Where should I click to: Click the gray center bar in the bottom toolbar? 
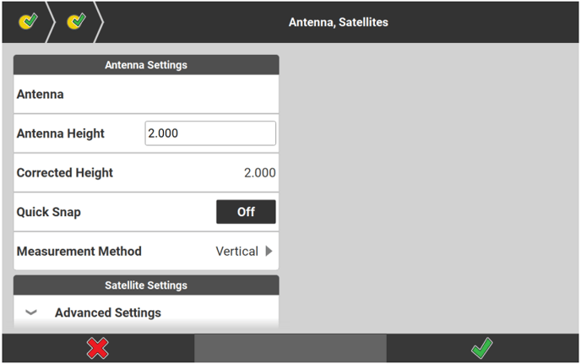pyautogui.click(x=290, y=348)
